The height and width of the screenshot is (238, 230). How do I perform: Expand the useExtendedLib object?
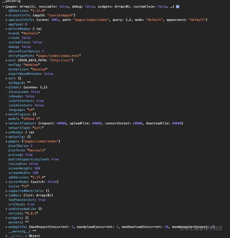(6, 209)
